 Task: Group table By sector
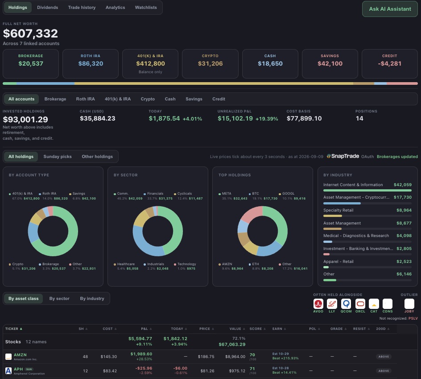coord(59,298)
